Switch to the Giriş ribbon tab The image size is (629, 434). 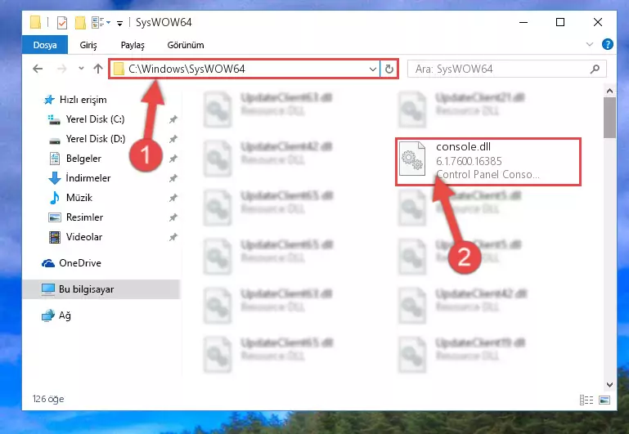[x=88, y=45]
